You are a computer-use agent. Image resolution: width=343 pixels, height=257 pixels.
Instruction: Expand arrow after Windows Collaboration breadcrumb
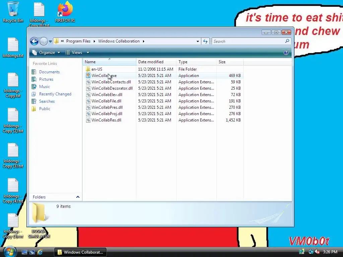click(143, 41)
